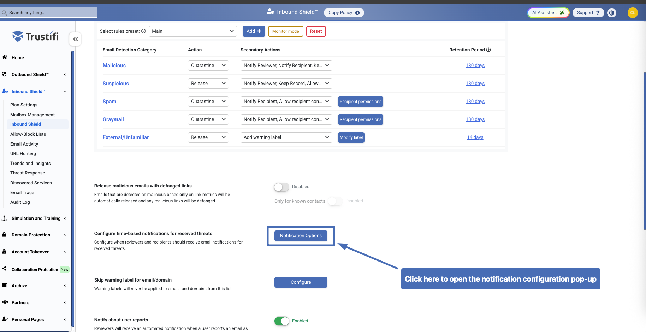The width and height of the screenshot is (646, 332).
Task: Toggle the dark mode contrast icon
Action: 612,13
